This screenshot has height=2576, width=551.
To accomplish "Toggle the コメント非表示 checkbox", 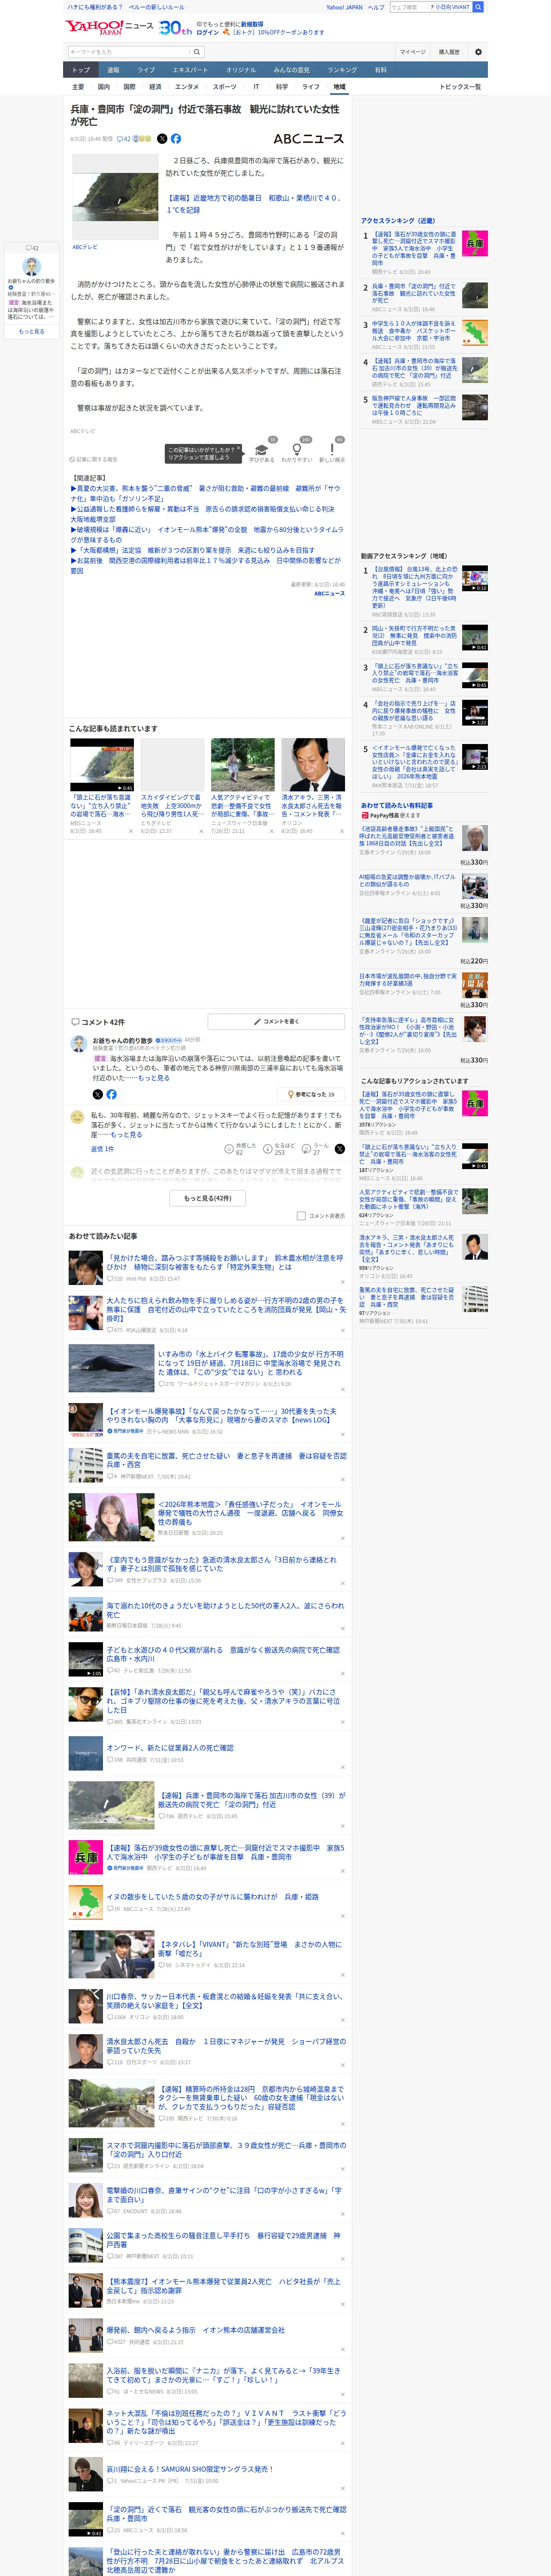I will [301, 1216].
